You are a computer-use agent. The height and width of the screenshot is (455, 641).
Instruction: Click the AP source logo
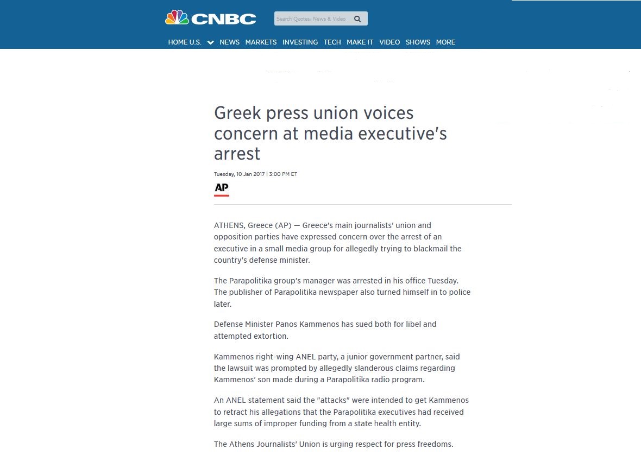pyautogui.click(x=221, y=189)
